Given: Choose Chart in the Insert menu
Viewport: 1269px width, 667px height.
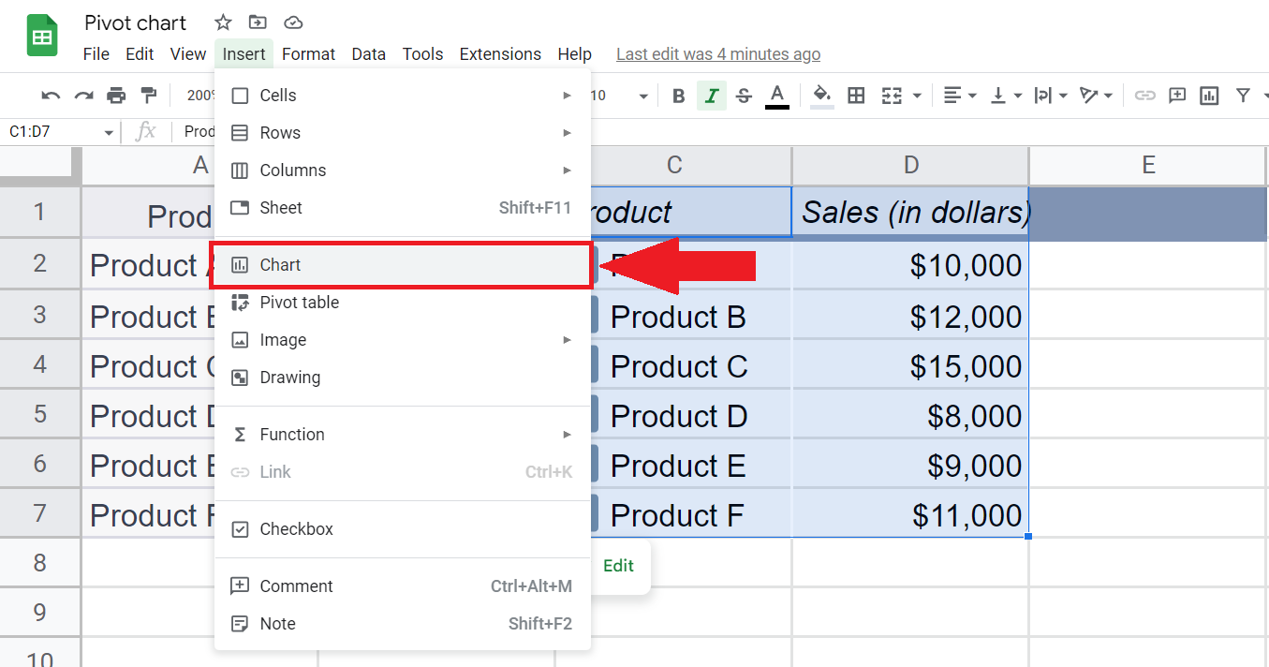Looking at the screenshot, I should point(403,265).
